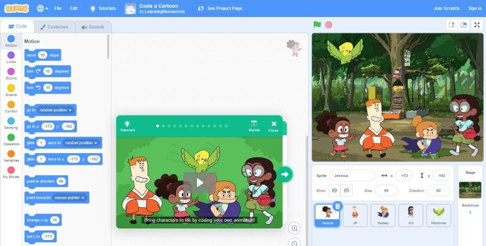The height and width of the screenshot is (246, 486).
Task: Click the turn counterclockwise 15 degrees block
Action: pyautogui.click(x=48, y=87)
